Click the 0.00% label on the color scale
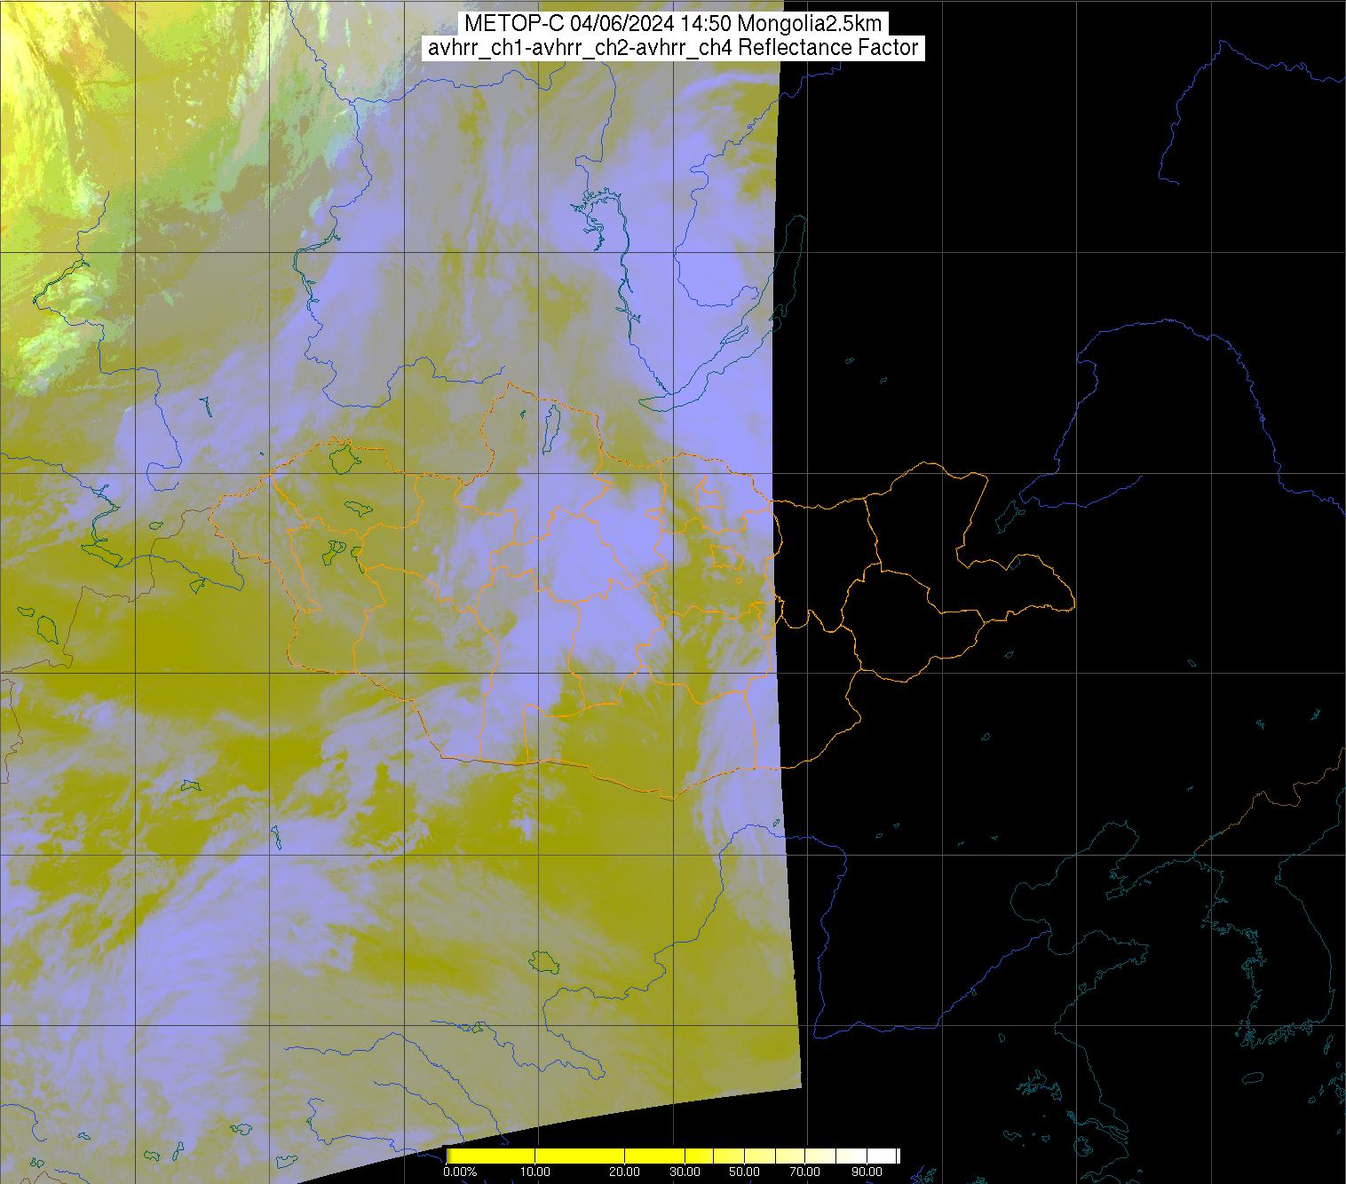The width and height of the screenshot is (1346, 1184). coord(460,1172)
